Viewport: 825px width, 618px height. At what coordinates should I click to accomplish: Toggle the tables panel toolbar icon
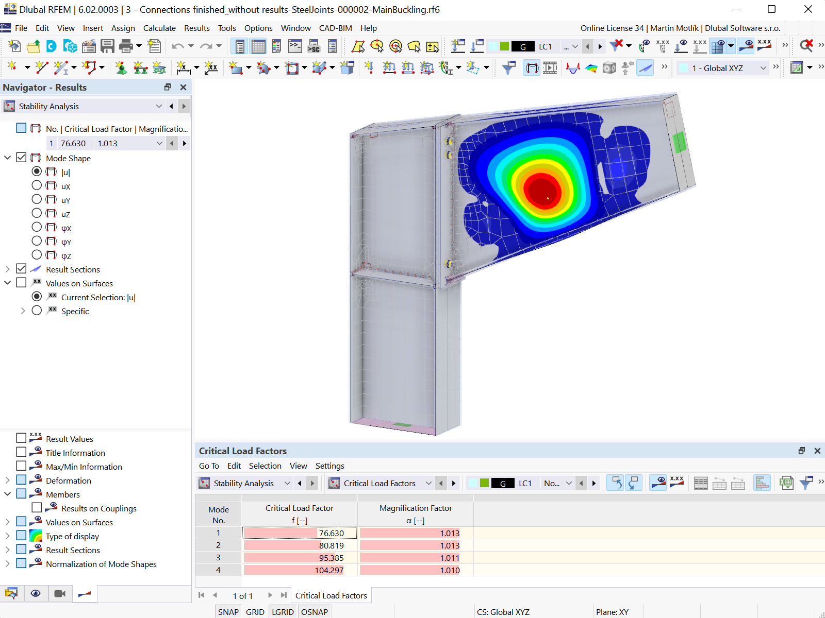[x=258, y=46]
